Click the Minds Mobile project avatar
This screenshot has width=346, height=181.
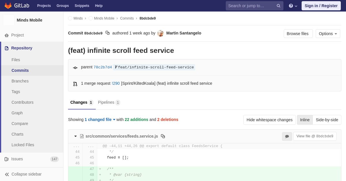[x=9, y=20]
